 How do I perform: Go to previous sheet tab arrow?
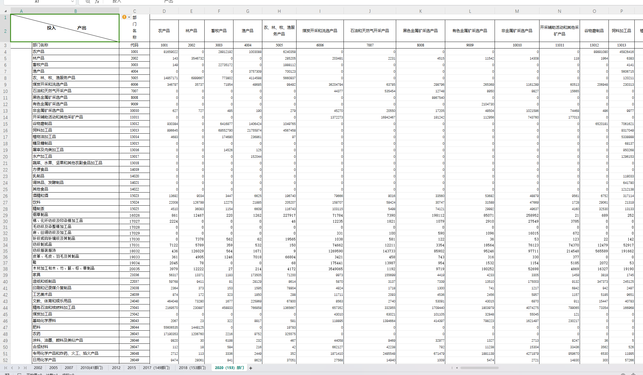point(12,368)
